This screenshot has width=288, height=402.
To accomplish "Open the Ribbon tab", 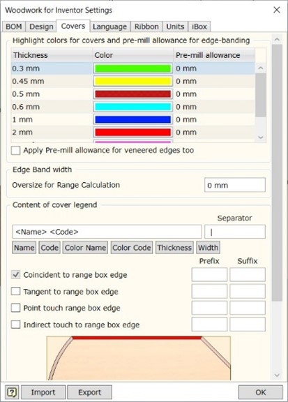I will [146, 27].
